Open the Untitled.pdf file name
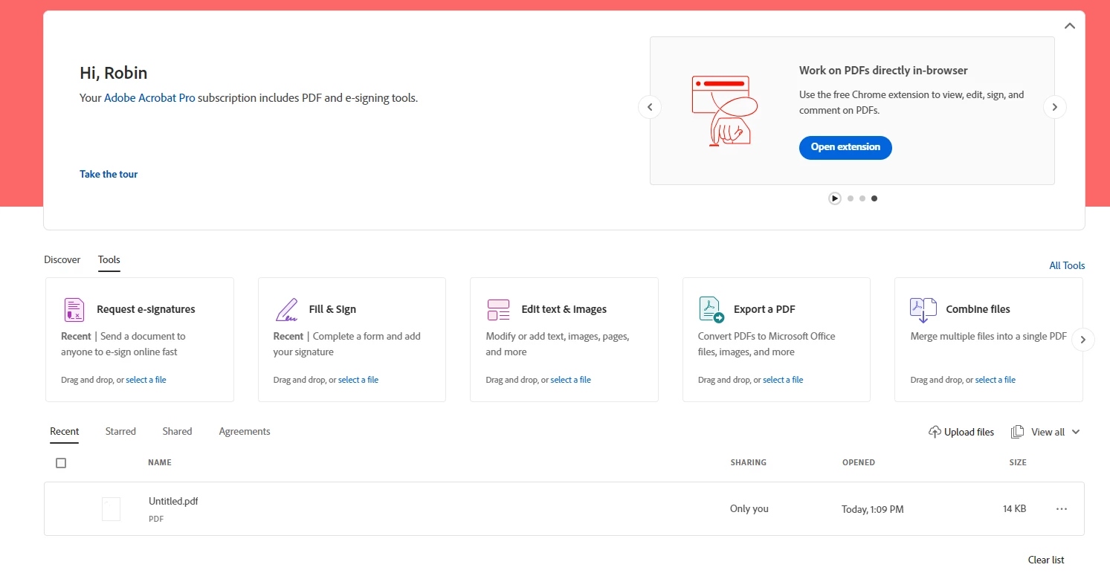 (173, 501)
